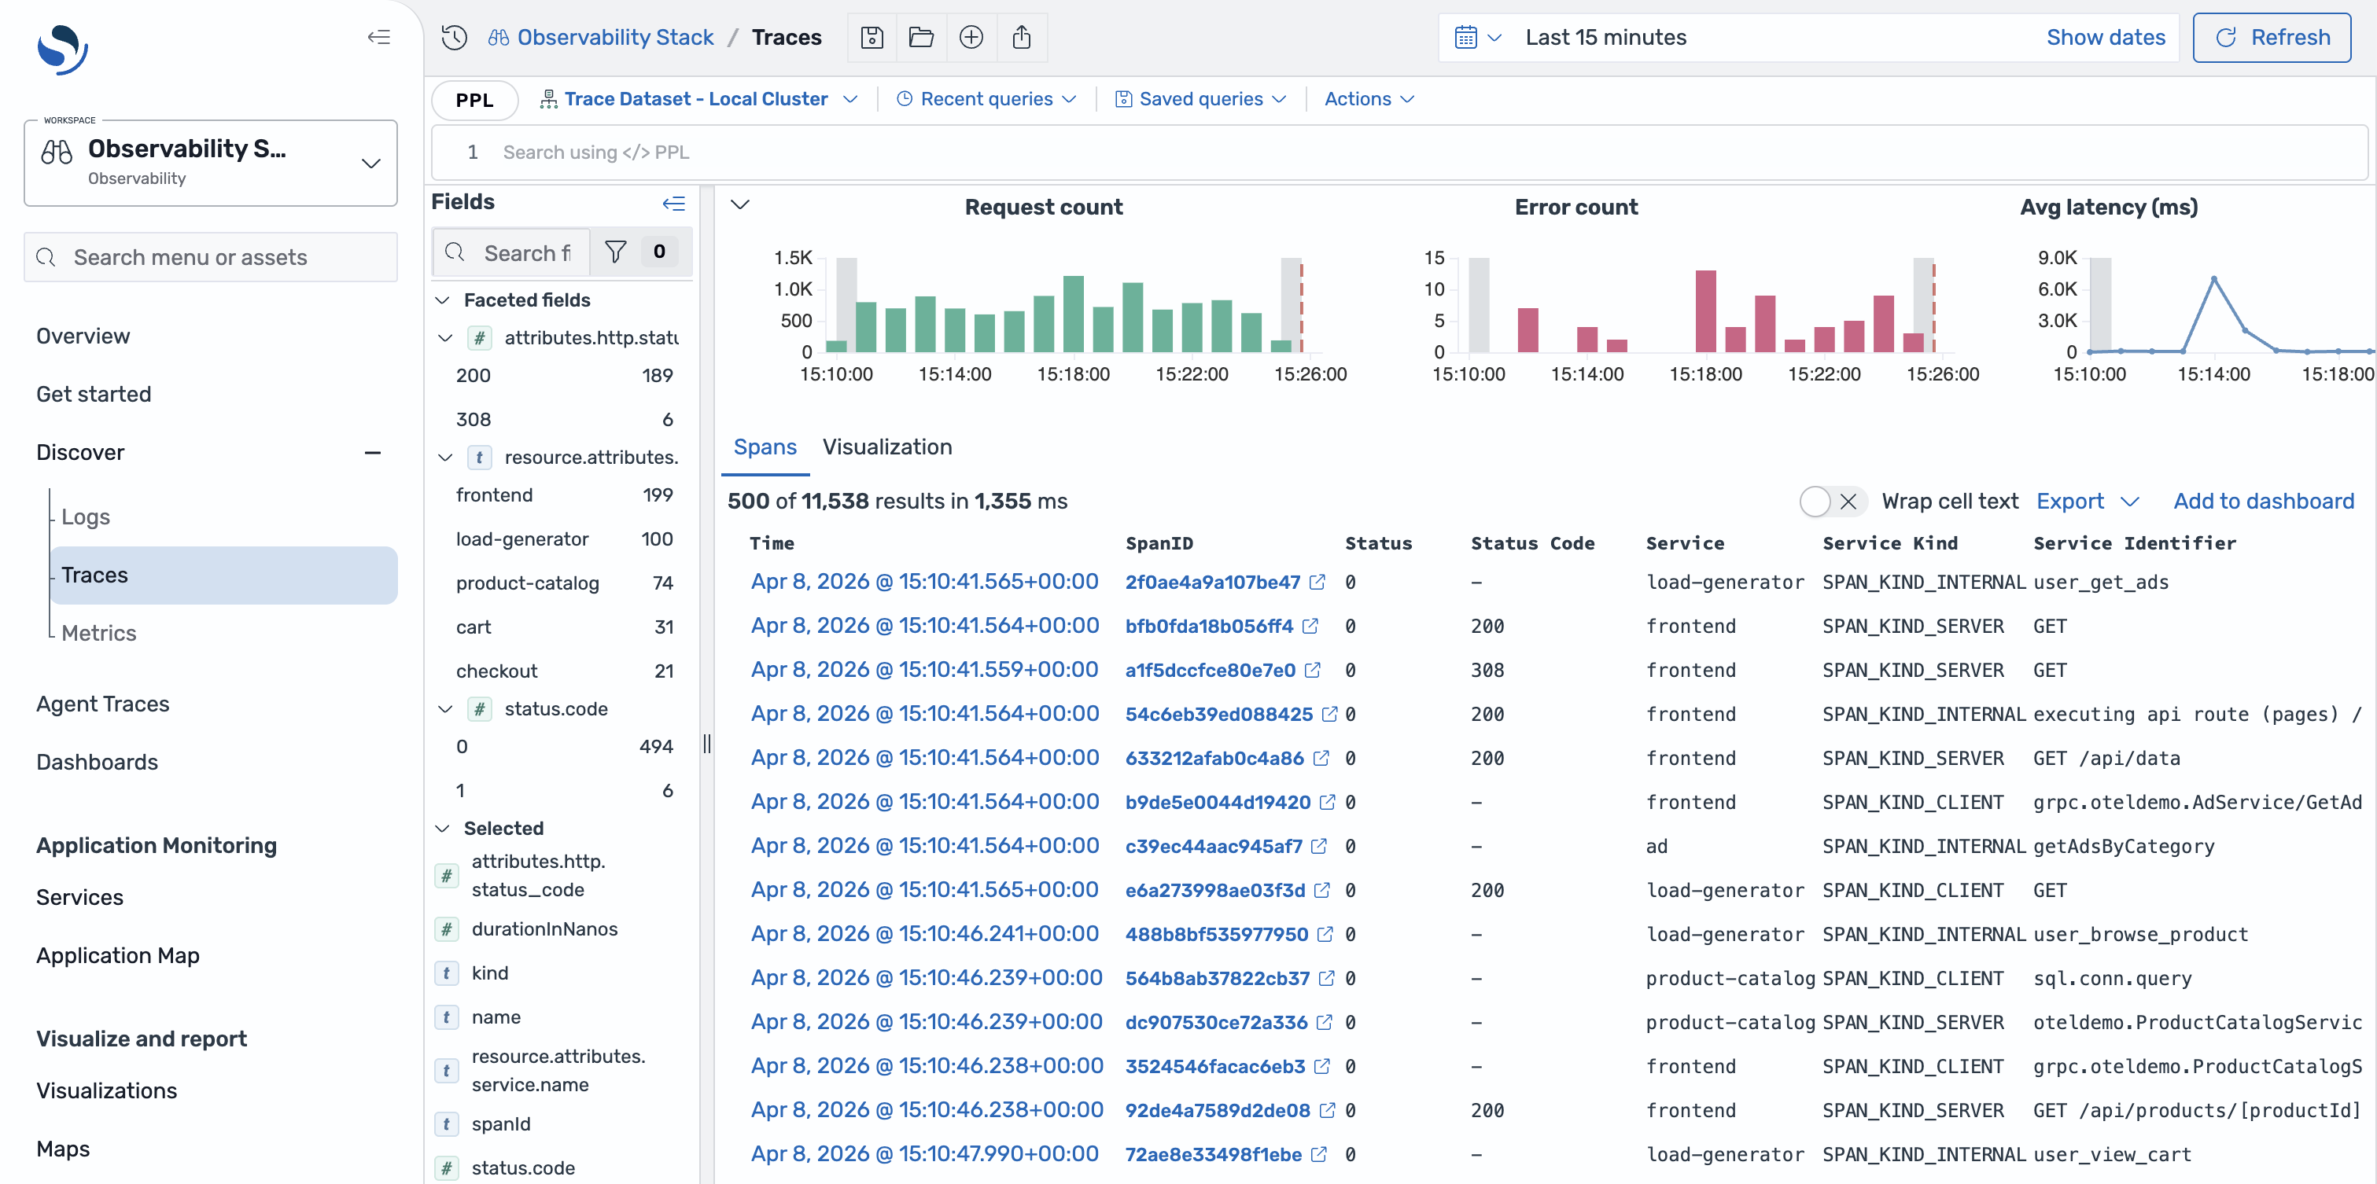Image resolution: width=2377 pixels, height=1184 pixels.
Task: Open the field filter funnel icon
Action: click(x=615, y=252)
